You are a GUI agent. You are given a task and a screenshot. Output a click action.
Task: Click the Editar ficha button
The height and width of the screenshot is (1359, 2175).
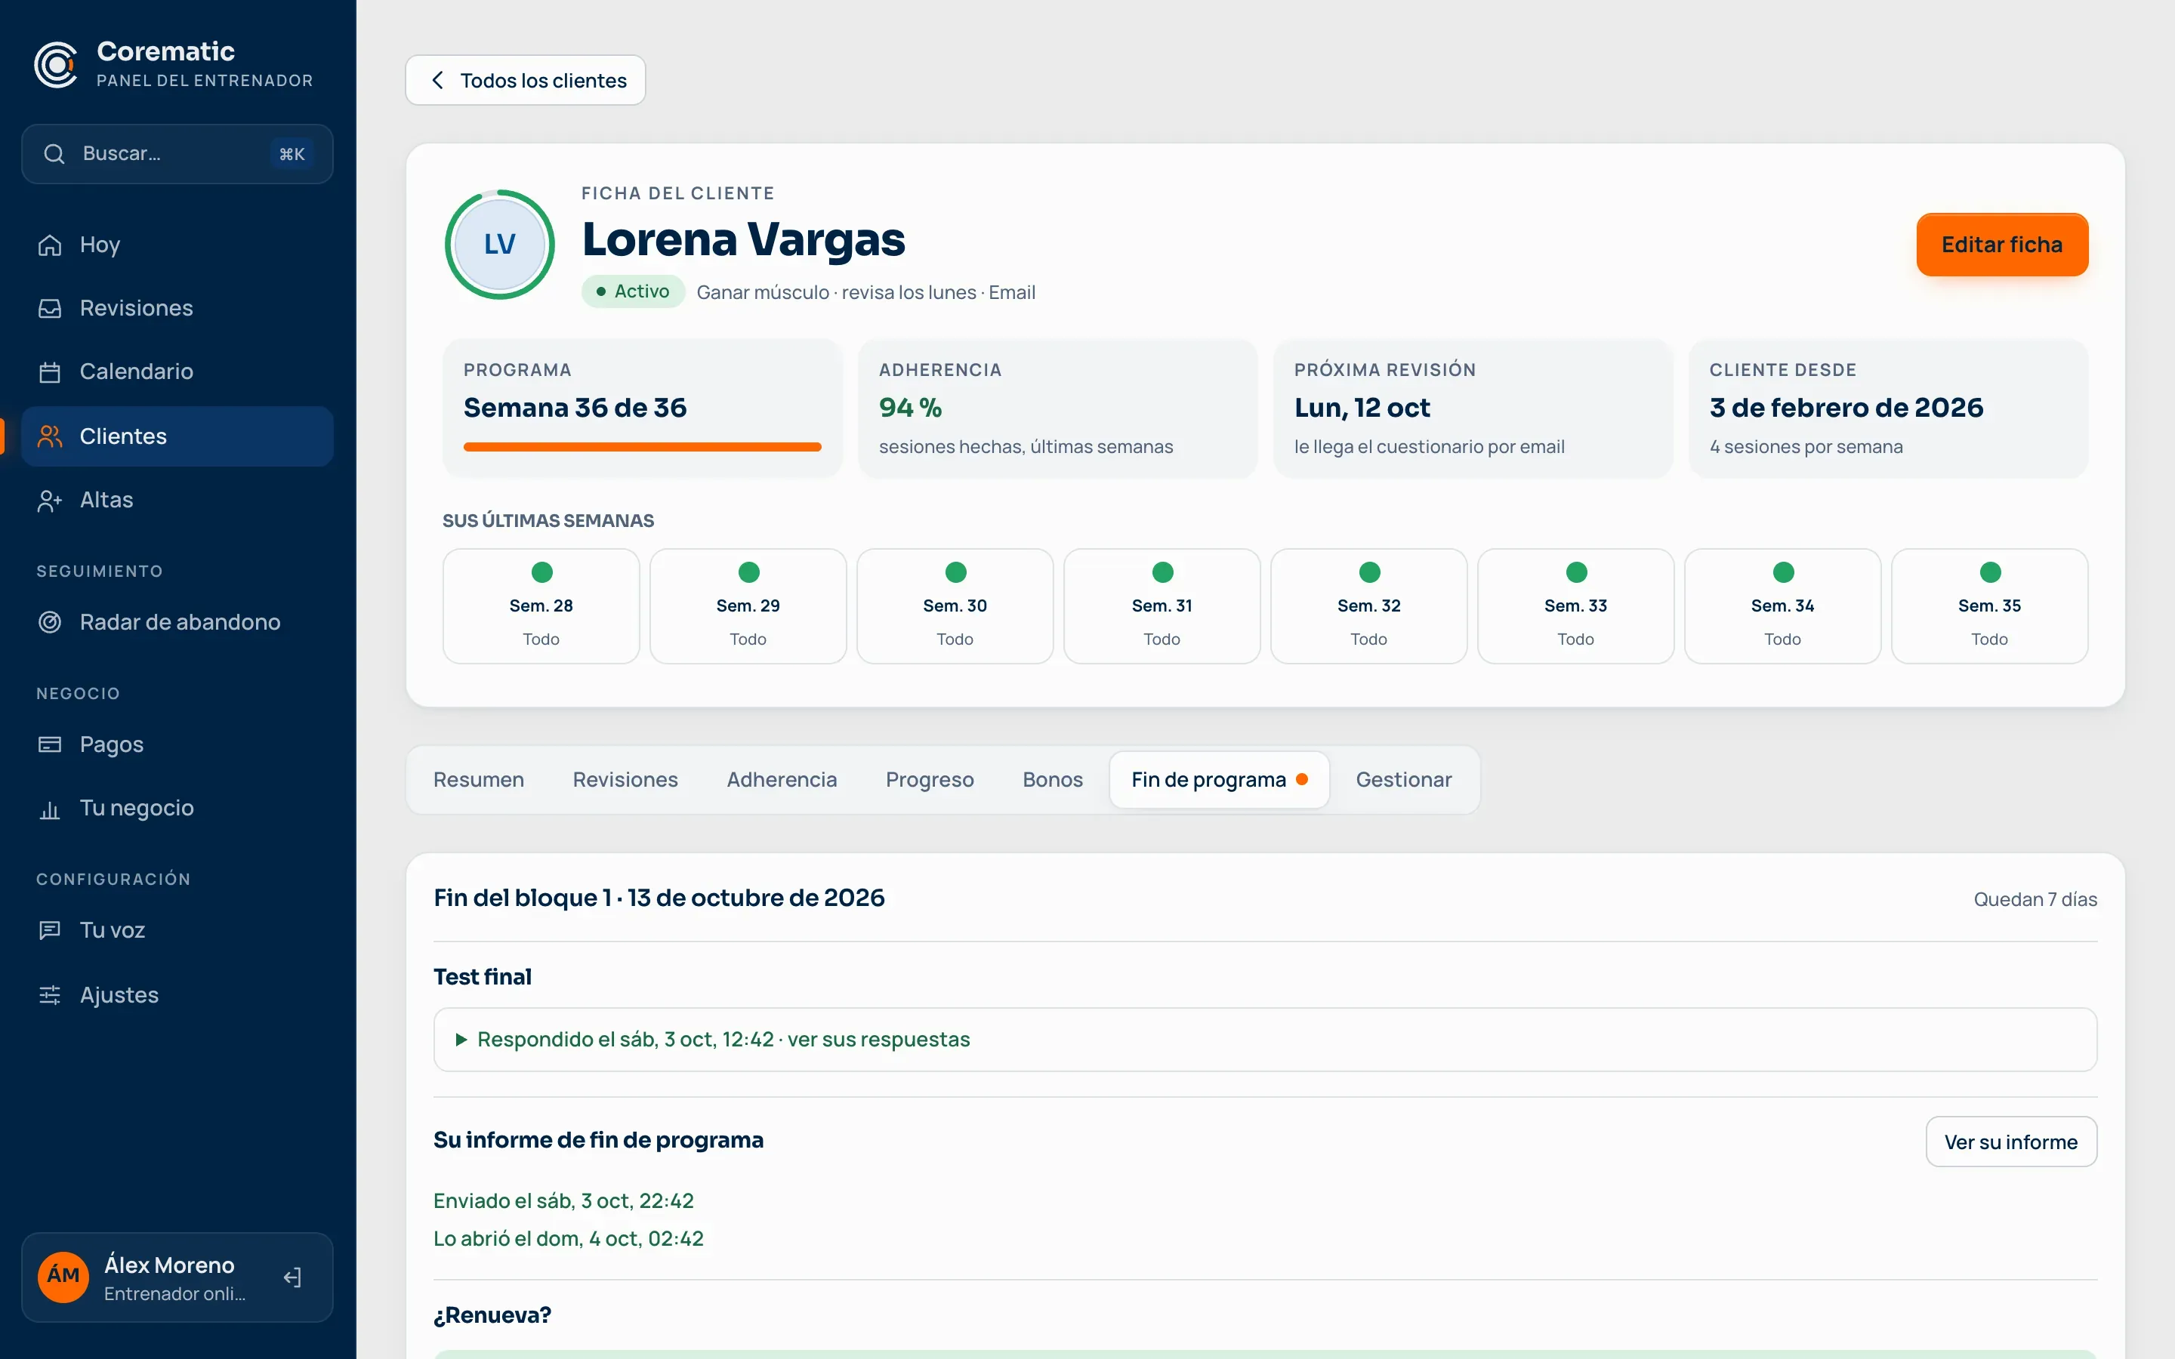coord(2001,245)
